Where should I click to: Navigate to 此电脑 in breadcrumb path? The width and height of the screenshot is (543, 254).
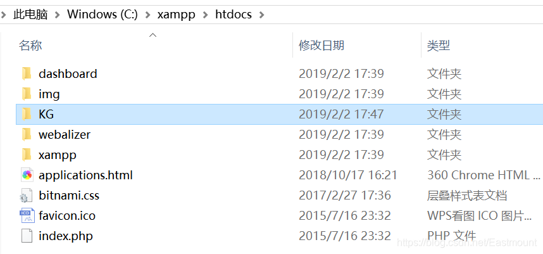(x=30, y=15)
